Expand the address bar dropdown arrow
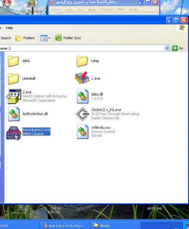189x229 pixels. (x=167, y=48)
